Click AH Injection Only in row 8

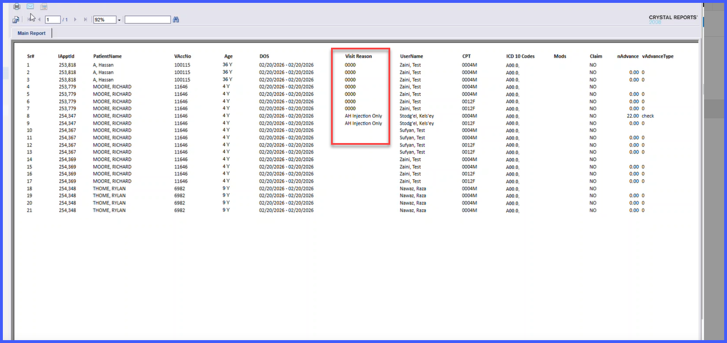point(363,116)
